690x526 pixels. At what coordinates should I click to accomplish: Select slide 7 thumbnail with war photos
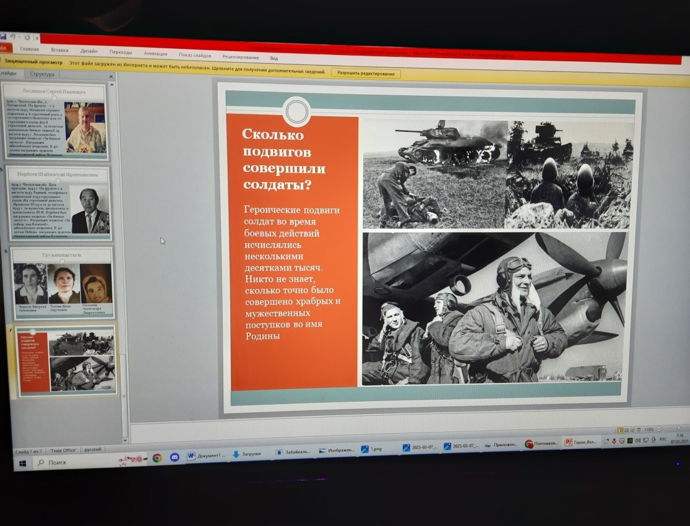tap(66, 361)
